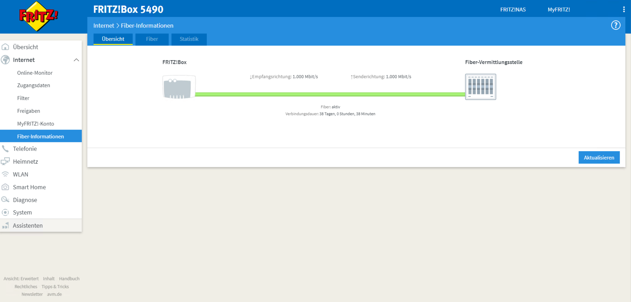Click the Diagnose icon
The image size is (631, 302).
(5, 200)
